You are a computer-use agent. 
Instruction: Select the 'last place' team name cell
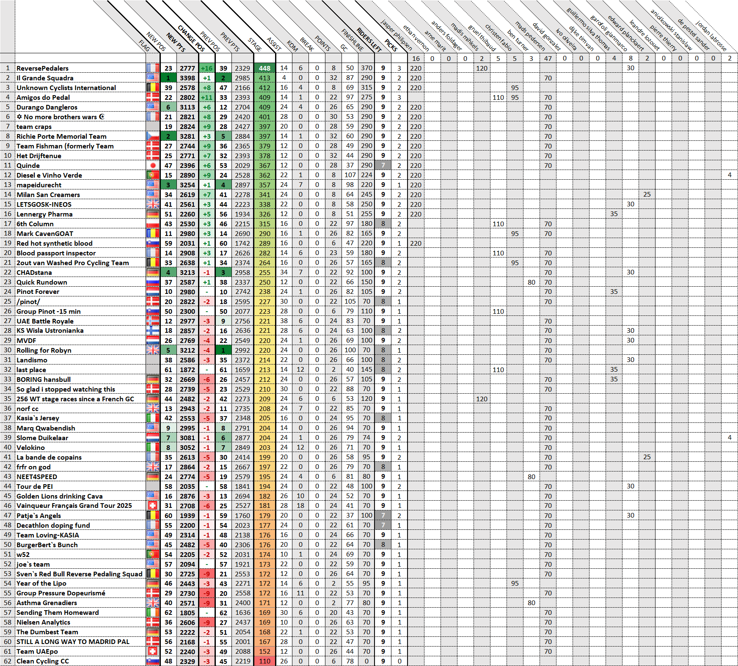coord(80,370)
